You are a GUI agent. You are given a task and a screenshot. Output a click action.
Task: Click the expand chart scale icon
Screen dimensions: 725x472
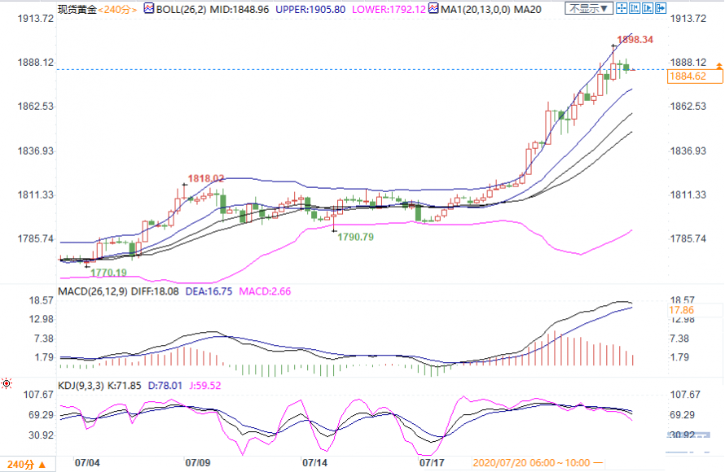(x=648, y=8)
